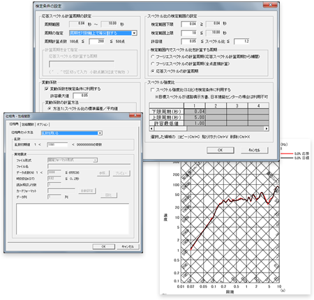
Task: Click column header 3 in SI table
Action: [x=237, y=106]
